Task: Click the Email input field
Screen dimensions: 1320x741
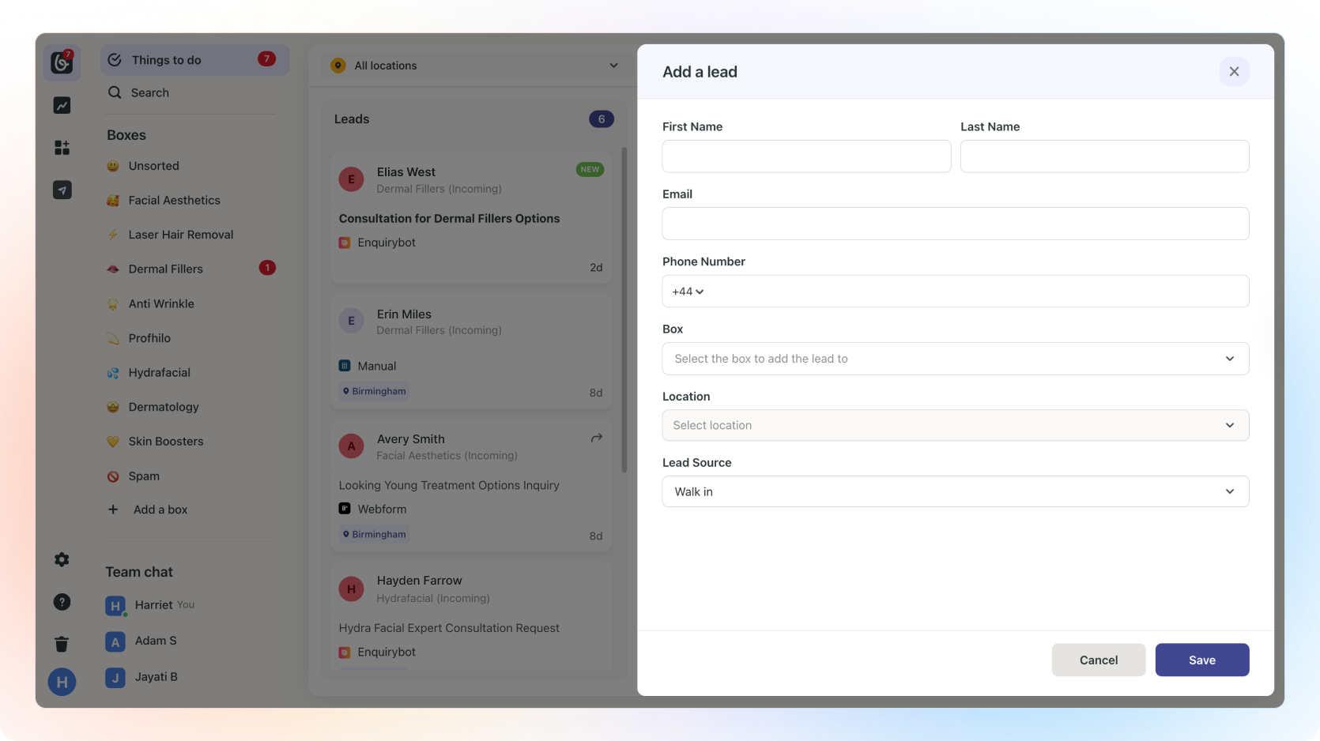Action: pos(956,224)
